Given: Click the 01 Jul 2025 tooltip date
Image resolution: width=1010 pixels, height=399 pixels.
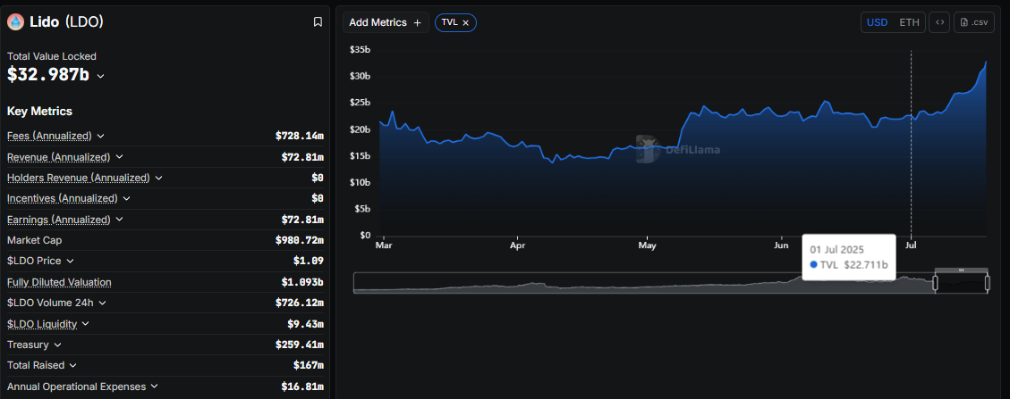Looking at the screenshot, I should pos(836,249).
